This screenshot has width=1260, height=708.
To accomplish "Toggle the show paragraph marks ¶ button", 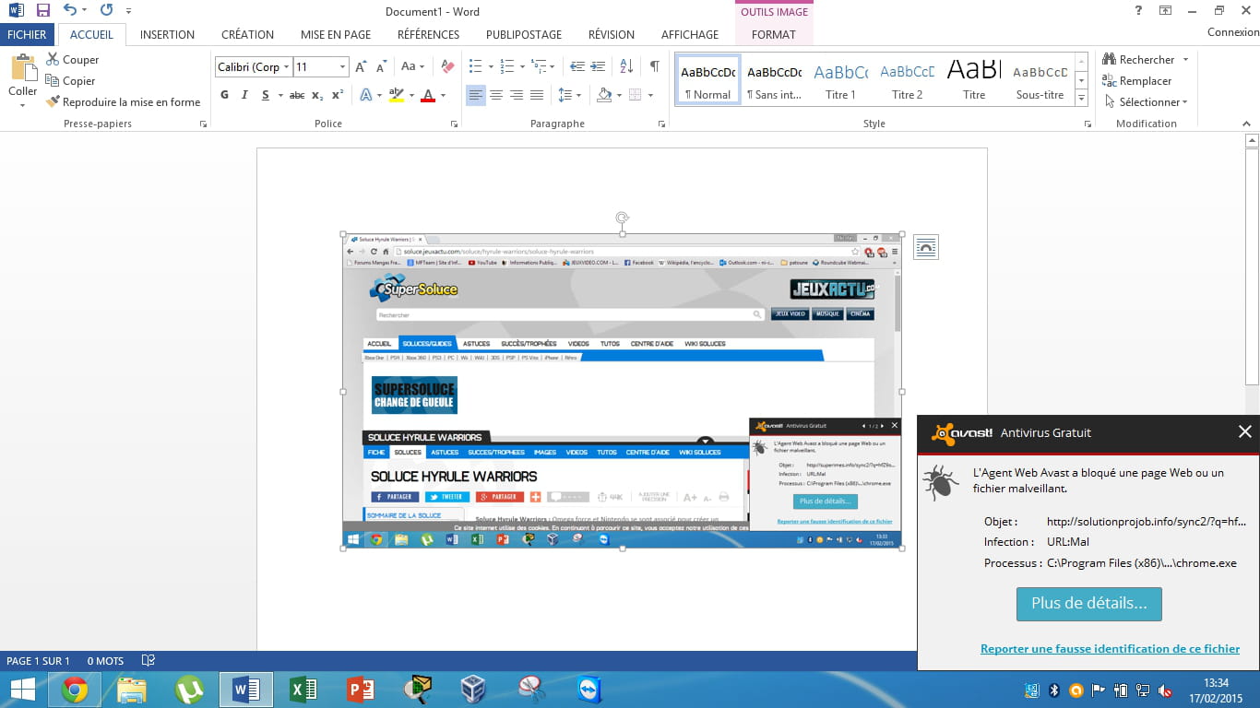I will [x=654, y=66].
